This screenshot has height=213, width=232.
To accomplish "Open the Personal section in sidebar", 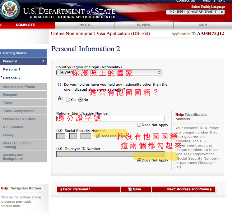I will pos(23,61).
